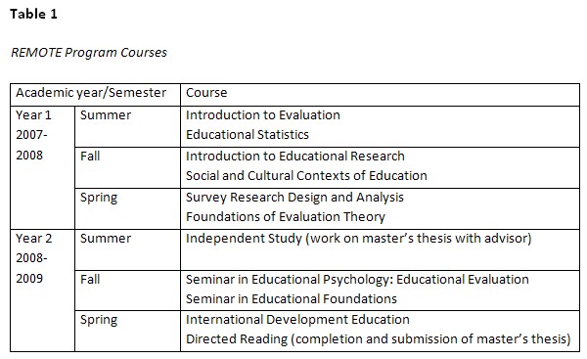Click the "Directed Reading" course entry
587x359 pixels.
pos(378,339)
